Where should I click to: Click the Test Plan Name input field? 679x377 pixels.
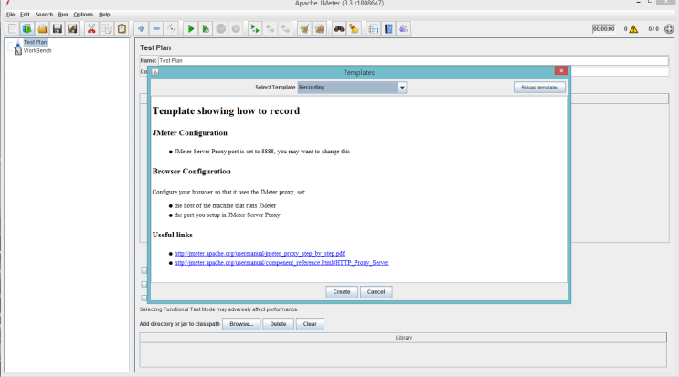click(413, 60)
